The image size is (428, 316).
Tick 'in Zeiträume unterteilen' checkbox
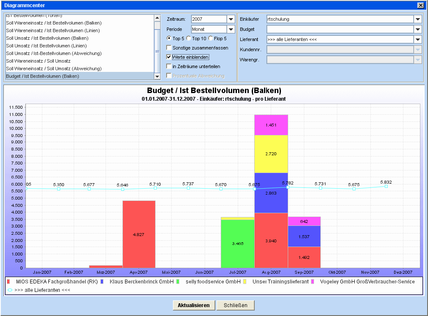pyautogui.click(x=169, y=66)
